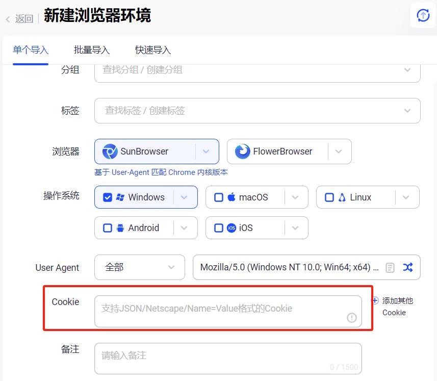437x381 pixels.
Task: Open the User Agent list document icon
Action: click(390, 268)
